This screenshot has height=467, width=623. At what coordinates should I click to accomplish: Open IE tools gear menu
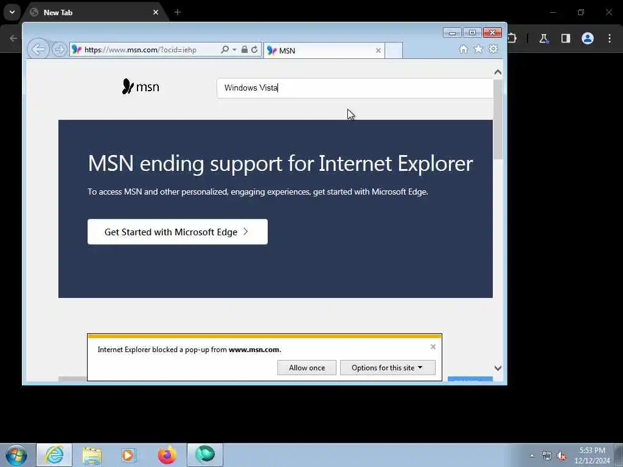(x=493, y=49)
